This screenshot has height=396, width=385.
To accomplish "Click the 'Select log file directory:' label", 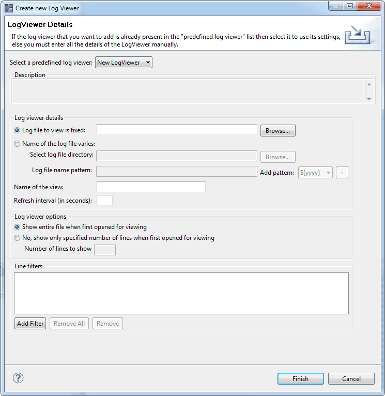I will [x=61, y=155].
